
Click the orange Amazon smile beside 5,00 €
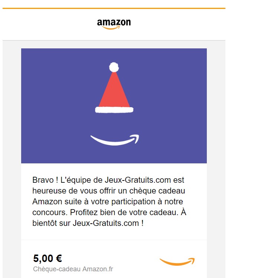click(x=177, y=262)
